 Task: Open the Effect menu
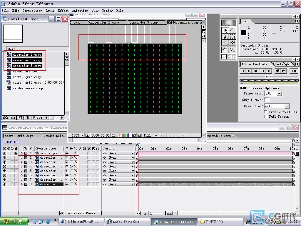click(x=63, y=11)
